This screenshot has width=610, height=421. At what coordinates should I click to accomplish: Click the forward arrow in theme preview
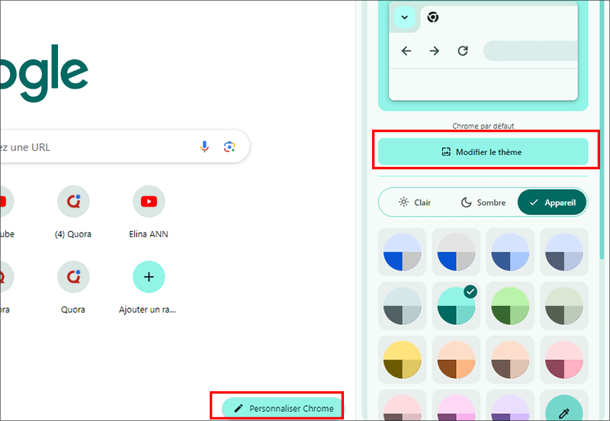point(434,51)
